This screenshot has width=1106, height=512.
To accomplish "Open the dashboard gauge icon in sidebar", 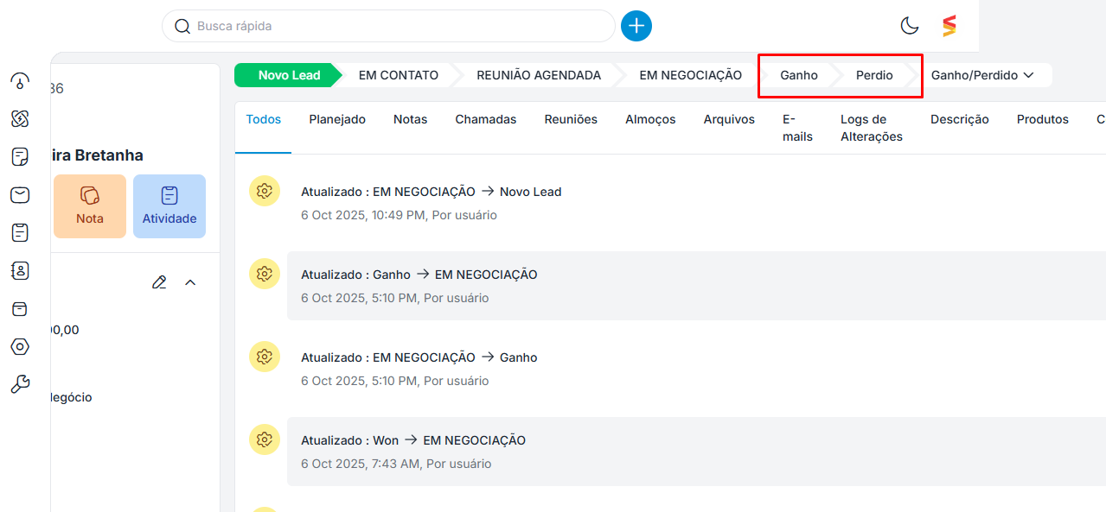I will click(20, 81).
